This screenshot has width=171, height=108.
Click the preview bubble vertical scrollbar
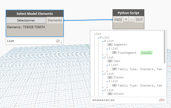click(x=165, y=47)
